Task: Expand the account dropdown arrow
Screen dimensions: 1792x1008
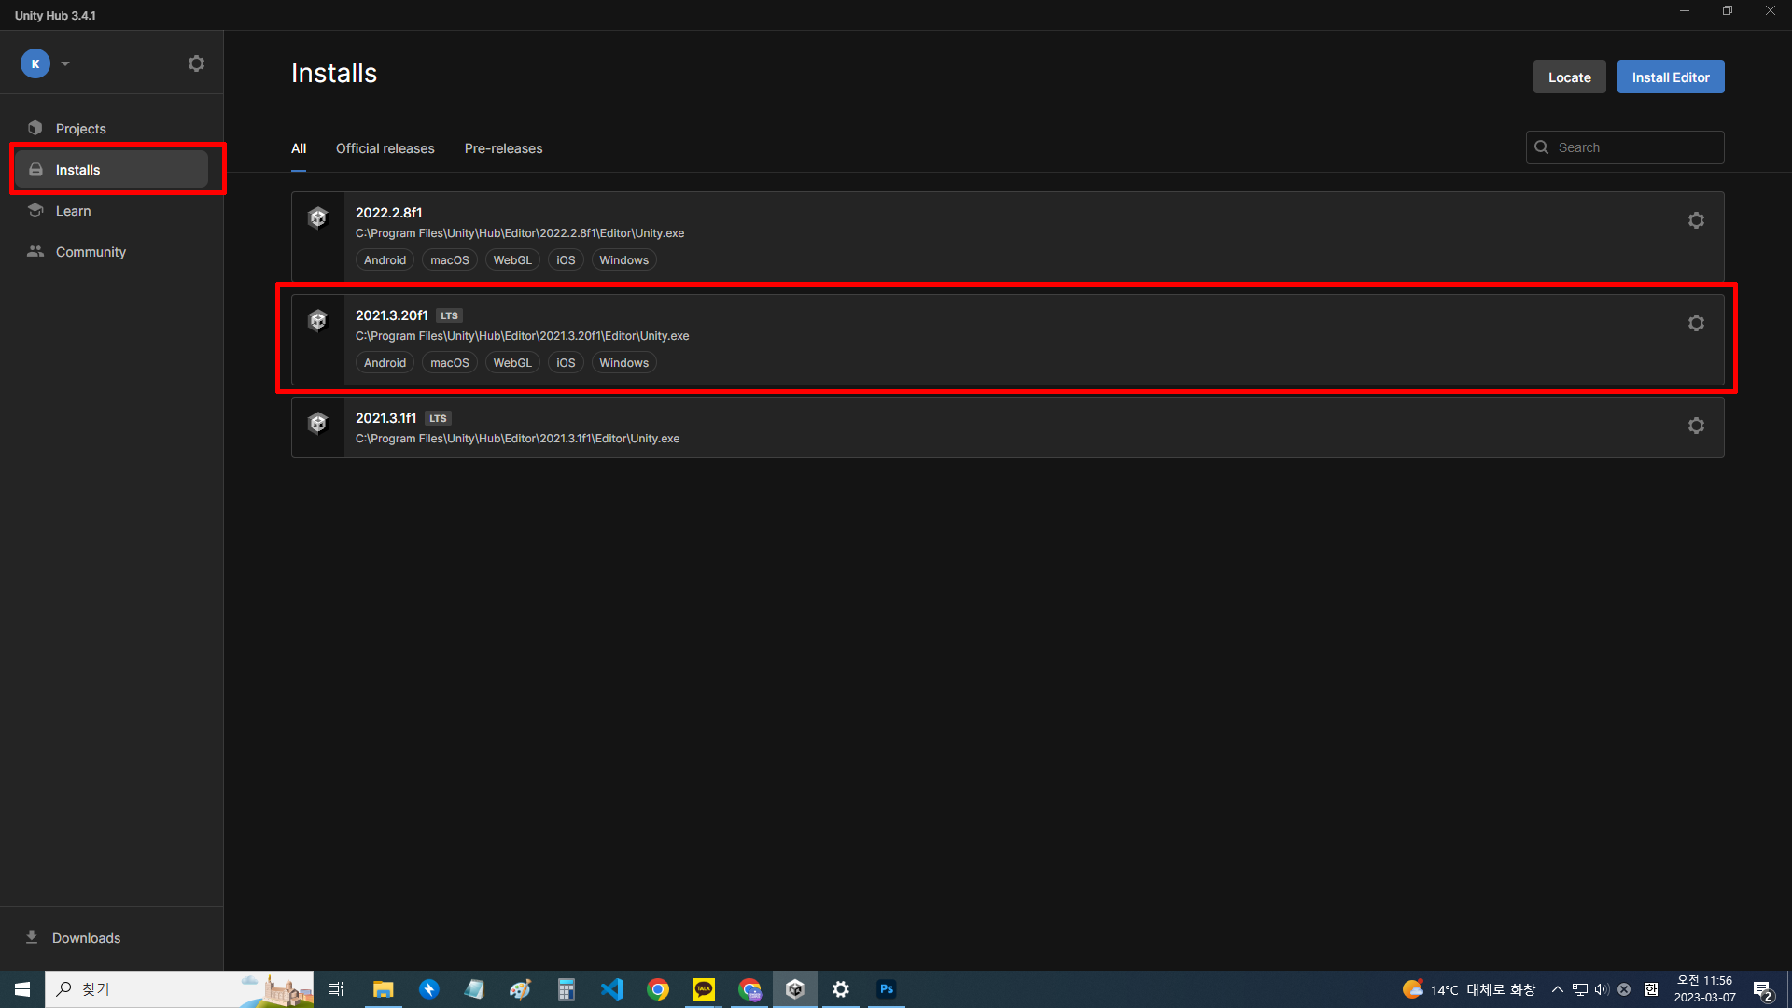Action: click(x=65, y=63)
